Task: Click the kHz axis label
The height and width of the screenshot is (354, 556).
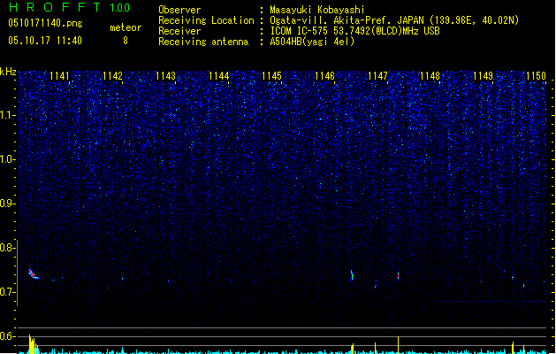Action: (x=8, y=72)
